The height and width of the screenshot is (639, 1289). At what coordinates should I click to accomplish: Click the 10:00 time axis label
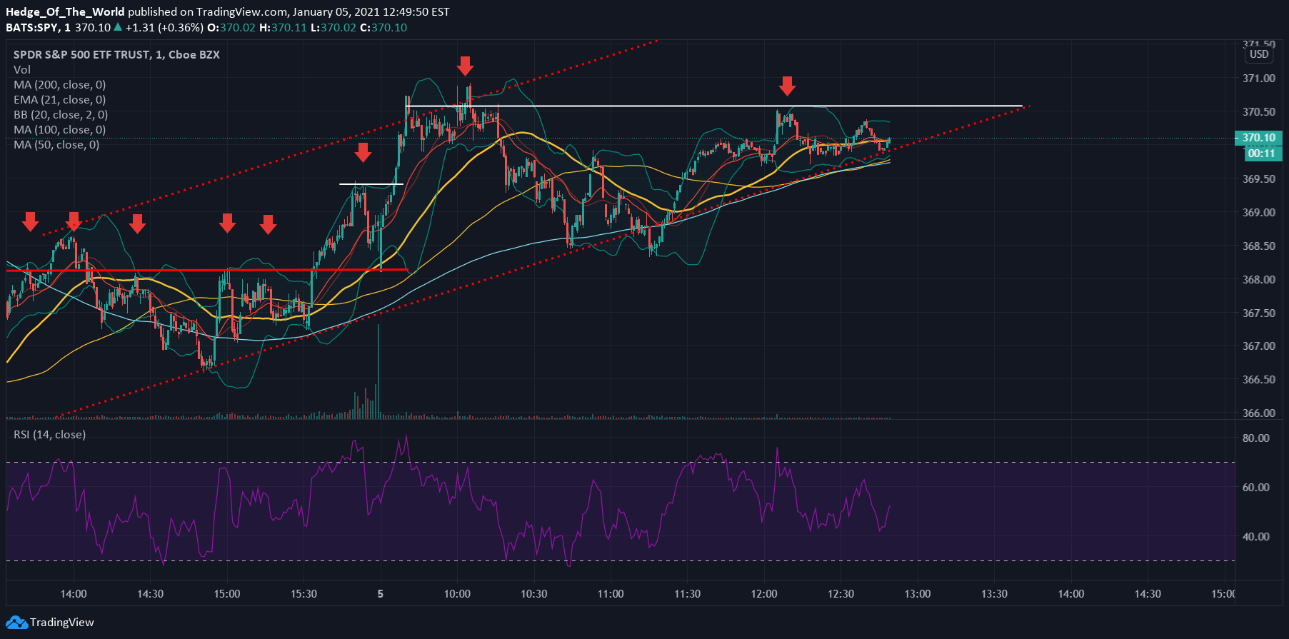(x=457, y=593)
